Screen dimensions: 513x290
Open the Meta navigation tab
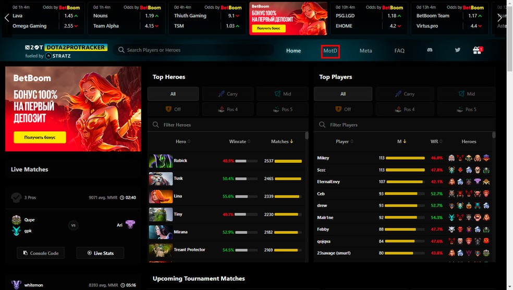(x=365, y=51)
